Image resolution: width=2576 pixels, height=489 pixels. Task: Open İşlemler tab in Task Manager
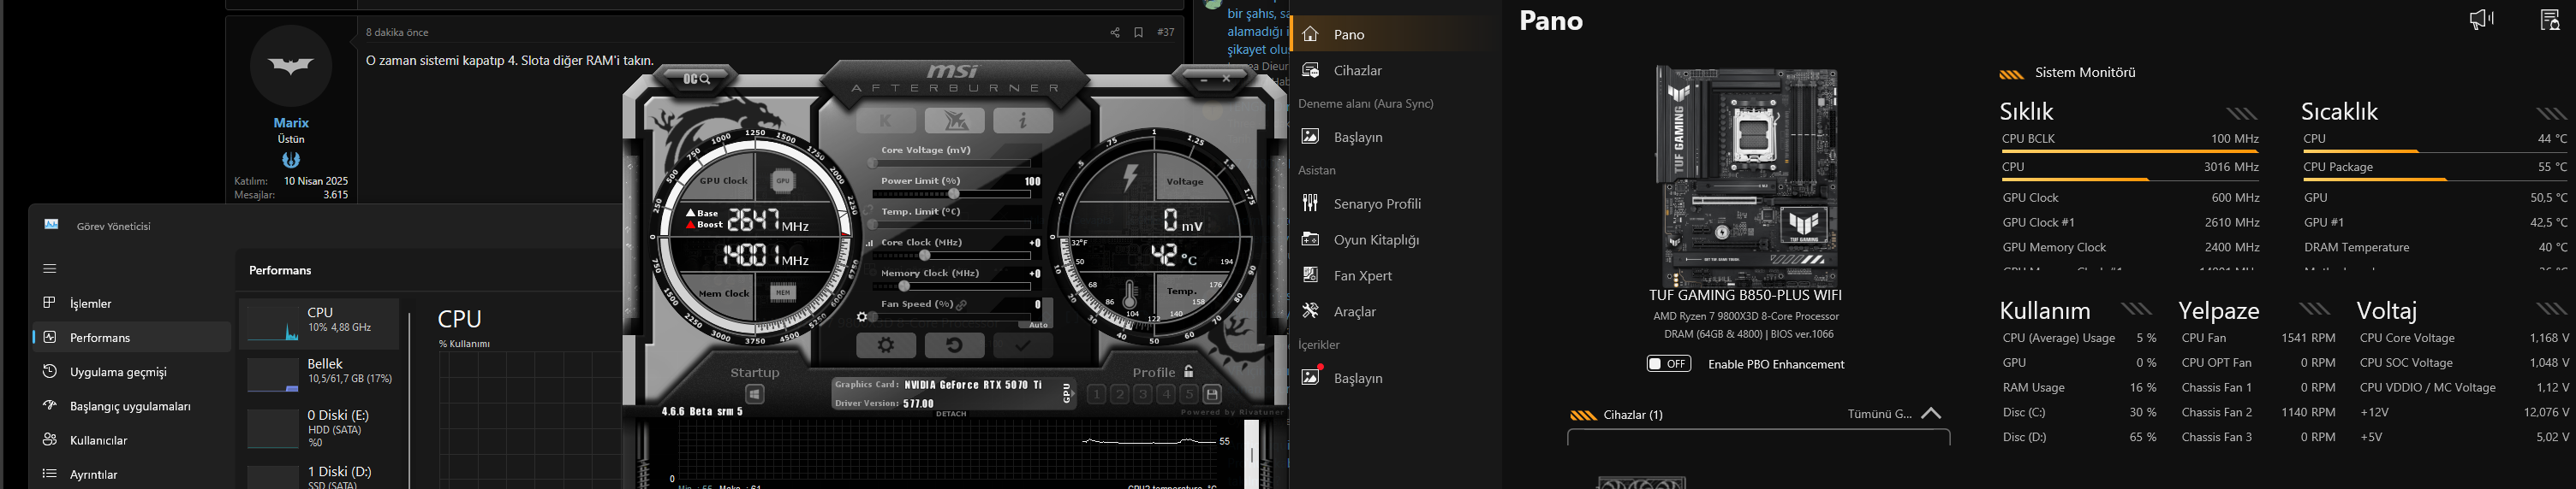(x=131, y=303)
